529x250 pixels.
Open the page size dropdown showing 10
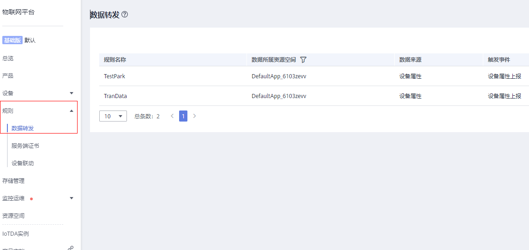(x=113, y=116)
